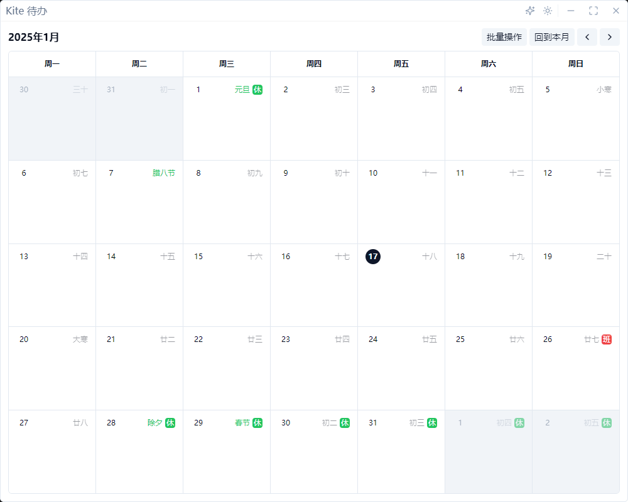Select the grayed-out December 30 cell
Viewport: 628px width, 502px height.
(52, 119)
